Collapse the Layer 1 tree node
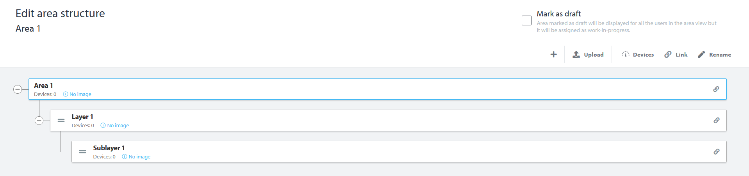The image size is (749, 176). point(39,121)
